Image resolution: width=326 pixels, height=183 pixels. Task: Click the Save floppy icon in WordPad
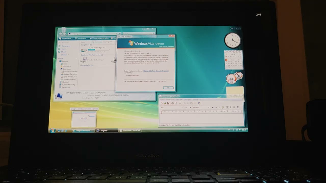click(168, 103)
